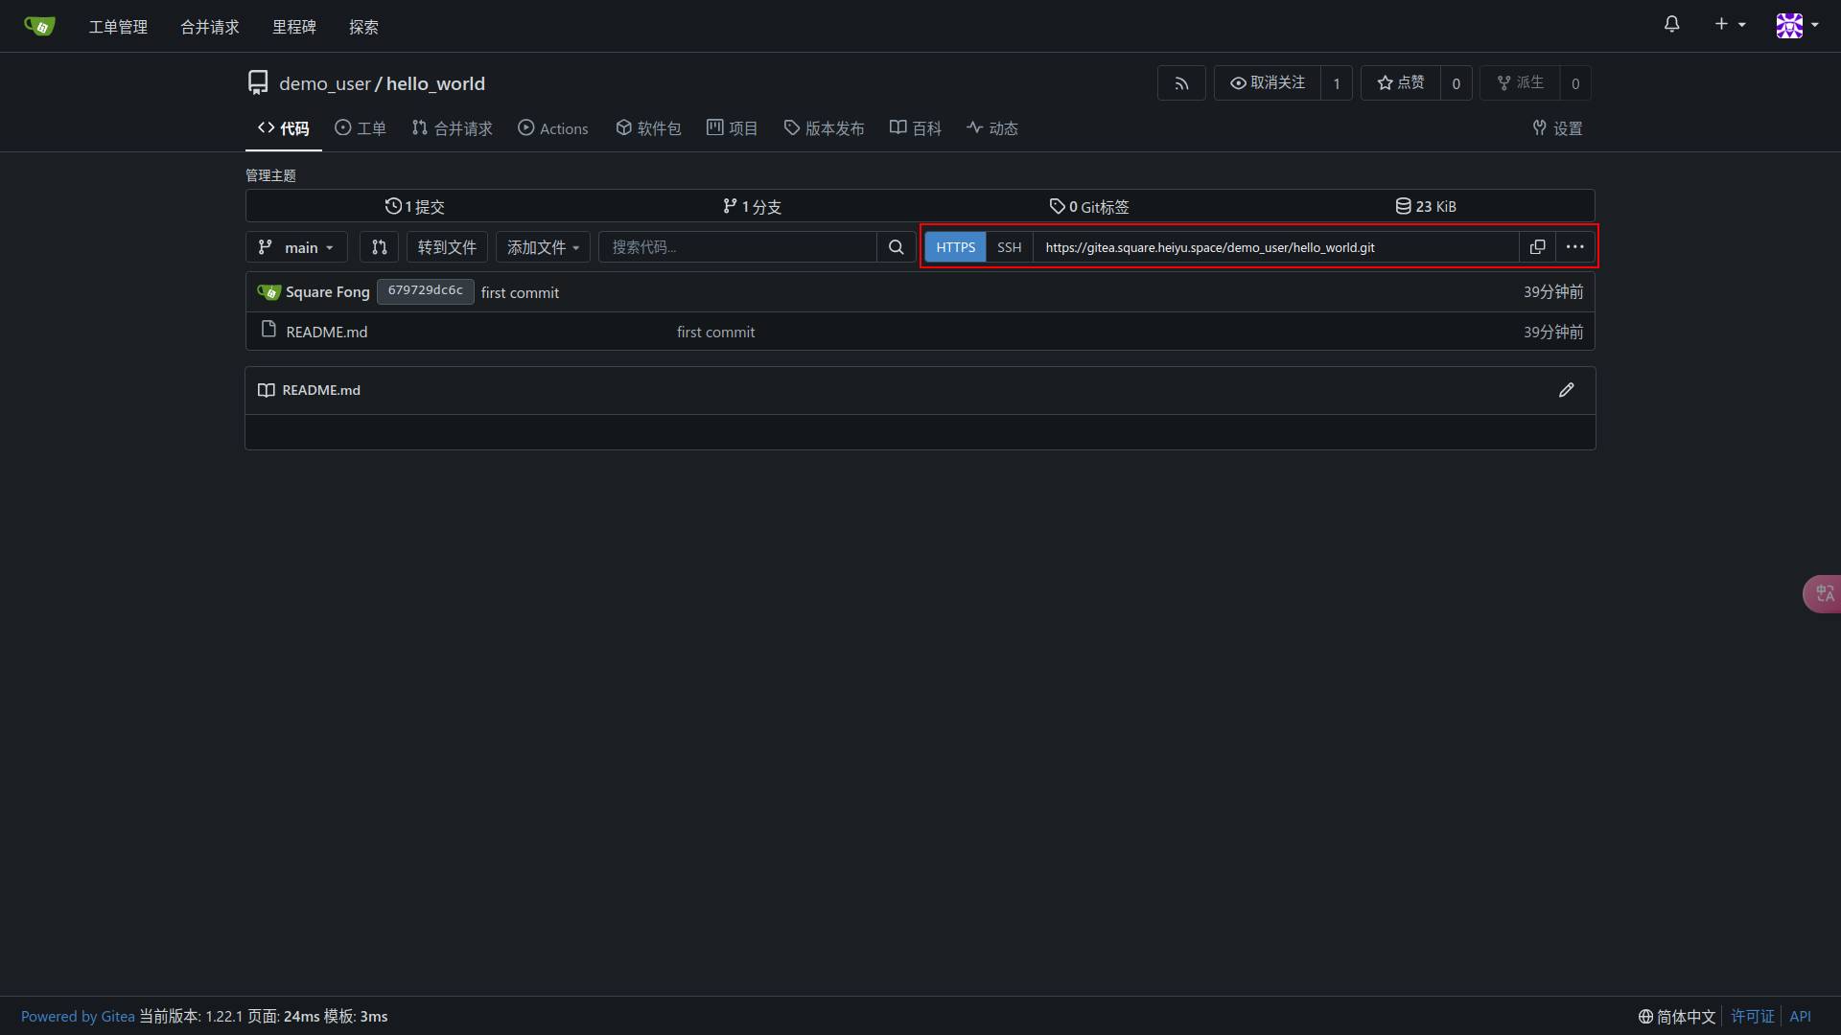Screen dimensions: 1841x1035
Task: Open 工单管理 in the top navigation
Action: 118,27
